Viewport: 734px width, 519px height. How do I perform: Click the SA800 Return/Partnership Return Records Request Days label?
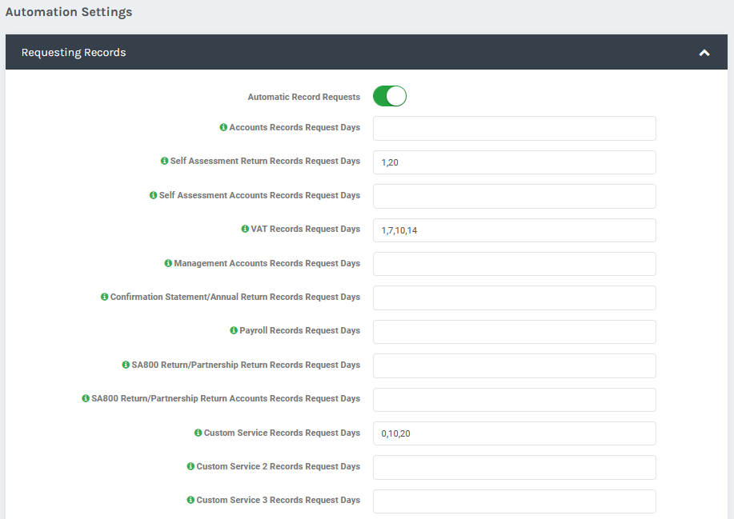pos(246,365)
